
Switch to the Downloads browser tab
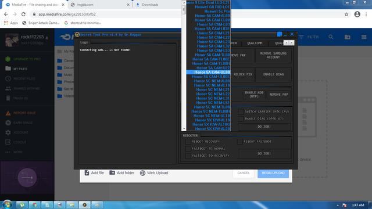click(156, 5)
